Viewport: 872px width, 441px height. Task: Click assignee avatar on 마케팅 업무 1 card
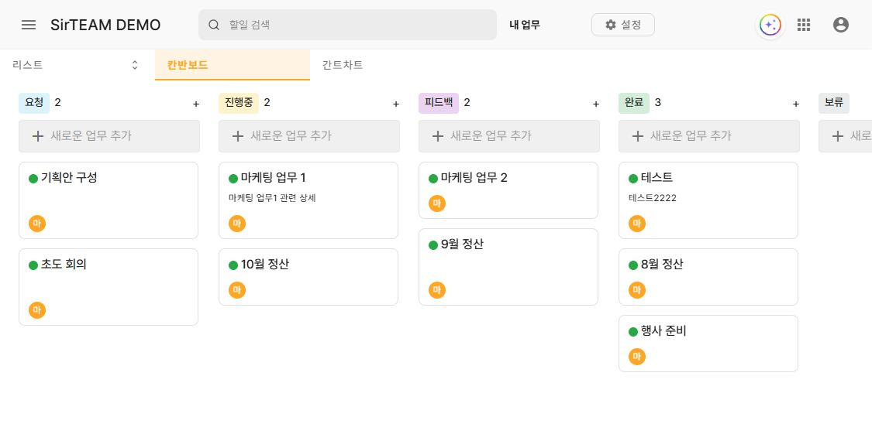[x=237, y=224]
